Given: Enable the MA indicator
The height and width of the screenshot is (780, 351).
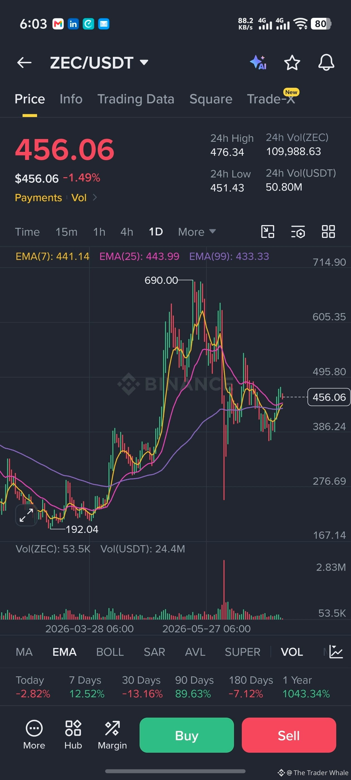Looking at the screenshot, I should 24,652.
